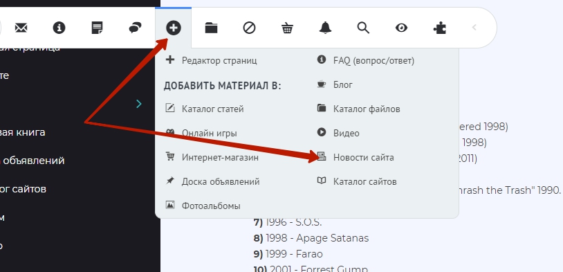Collapse the toolbar with left chevron

point(474,27)
